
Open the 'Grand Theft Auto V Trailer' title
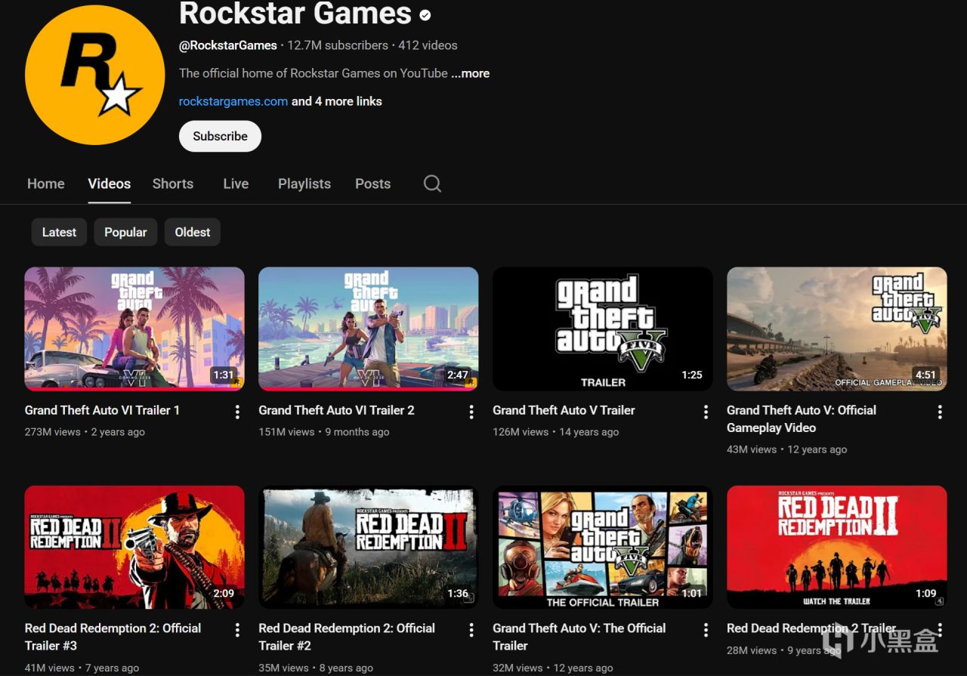coord(564,410)
